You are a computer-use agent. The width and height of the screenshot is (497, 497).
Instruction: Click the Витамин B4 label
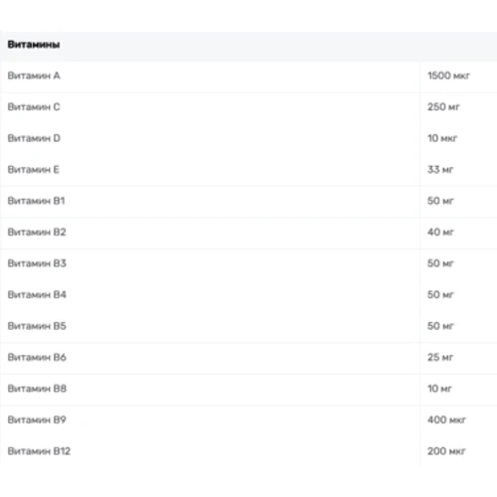coord(37,294)
